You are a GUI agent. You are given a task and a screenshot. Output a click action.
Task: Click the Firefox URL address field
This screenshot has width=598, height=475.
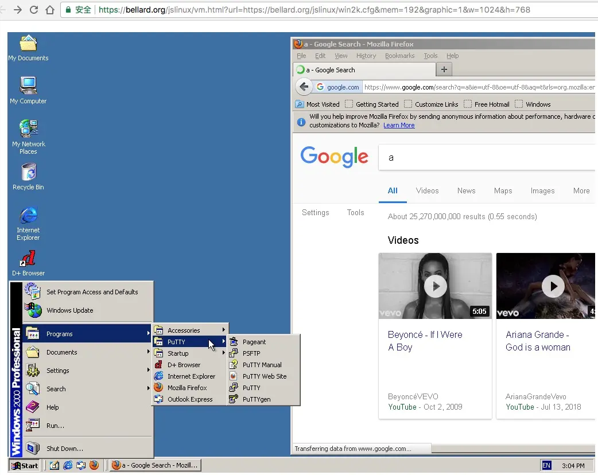coord(479,87)
